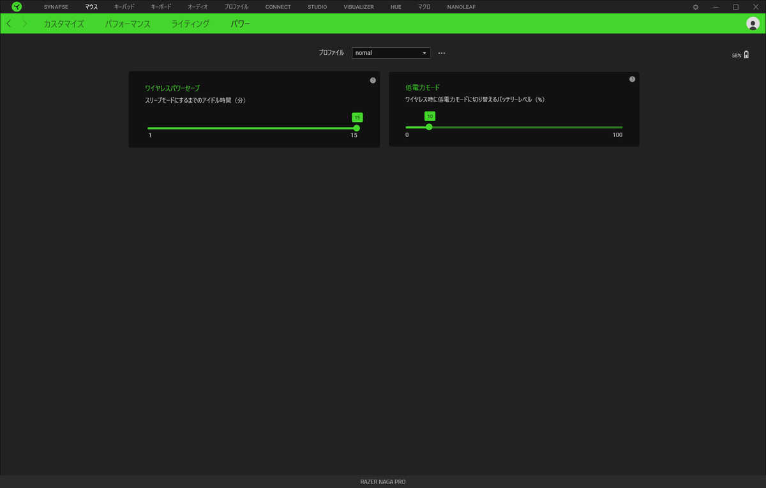Click the sleep idle time slider handle
The height and width of the screenshot is (488, 766).
pyautogui.click(x=357, y=128)
